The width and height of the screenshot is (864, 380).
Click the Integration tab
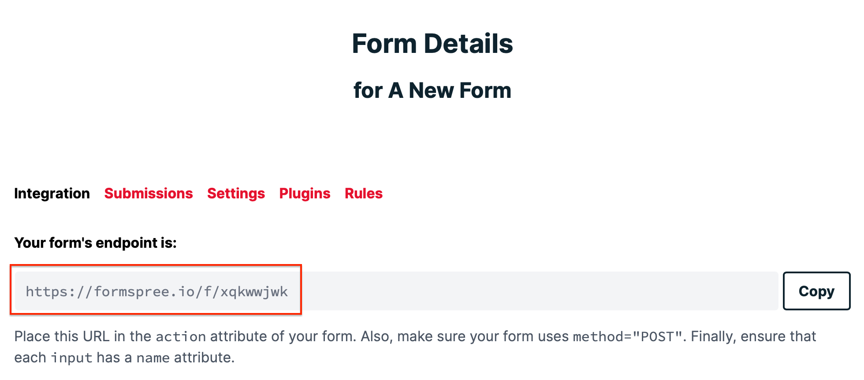pyautogui.click(x=52, y=194)
